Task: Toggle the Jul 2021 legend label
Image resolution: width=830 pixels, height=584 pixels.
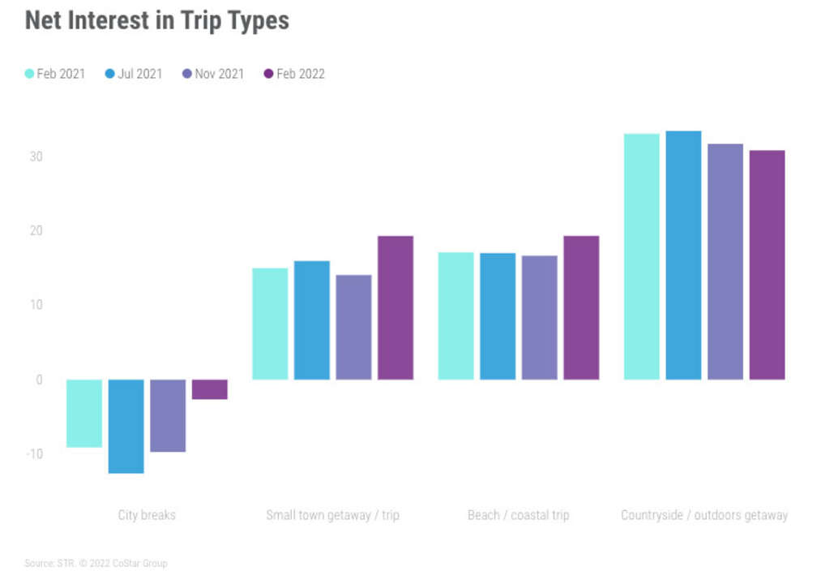Action: coord(140,74)
